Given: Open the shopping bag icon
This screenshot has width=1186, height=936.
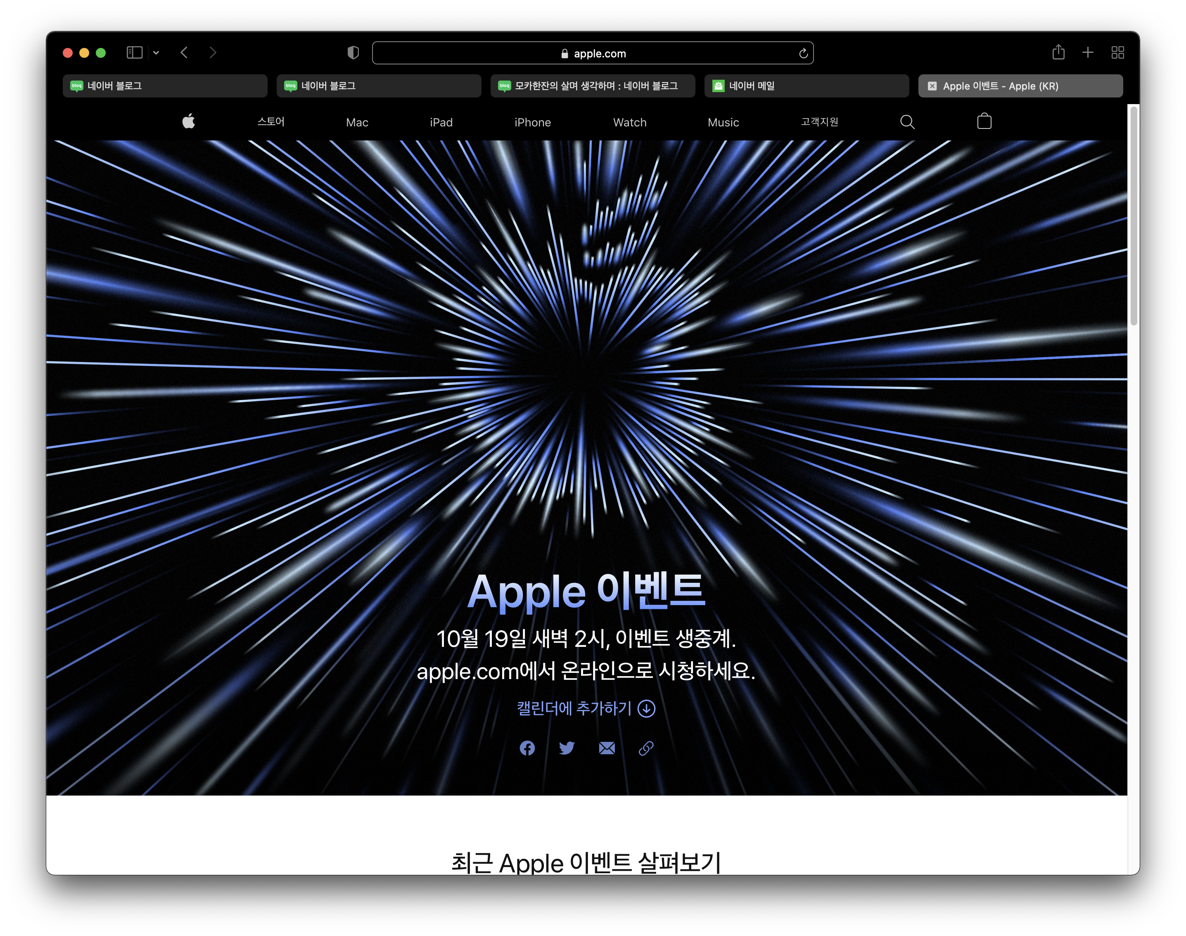Looking at the screenshot, I should coord(984,121).
